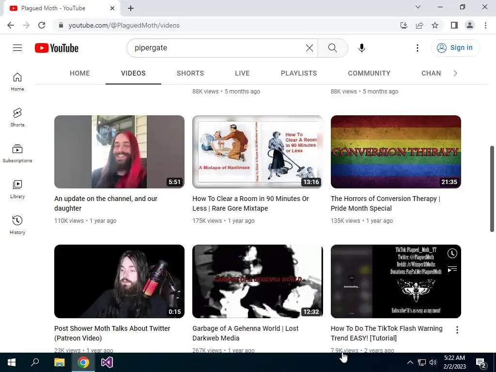496x372 pixels.
Task: Open Library in sidebar
Action: [17, 189]
